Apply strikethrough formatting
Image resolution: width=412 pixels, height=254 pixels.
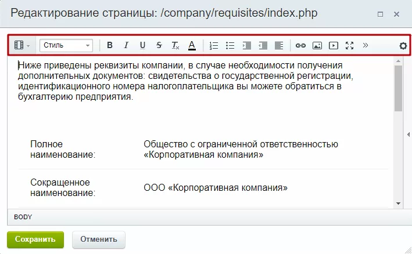tap(159, 45)
